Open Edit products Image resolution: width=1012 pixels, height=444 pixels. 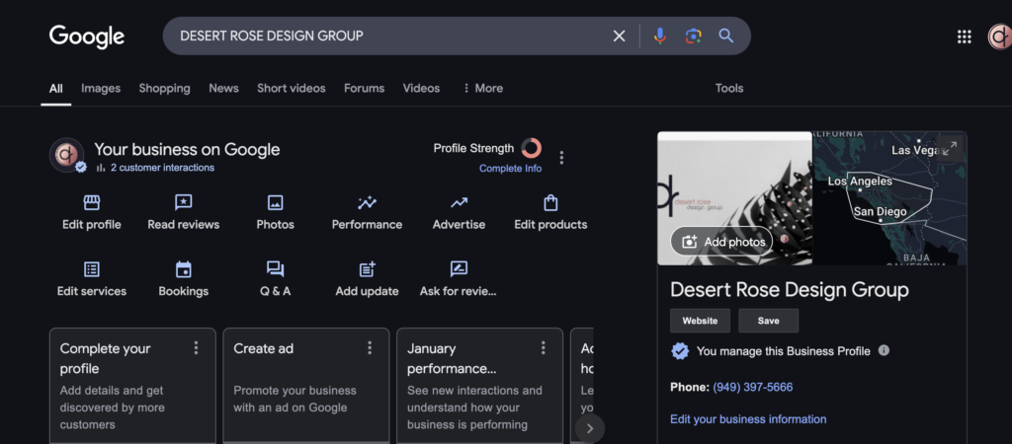tap(550, 213)
